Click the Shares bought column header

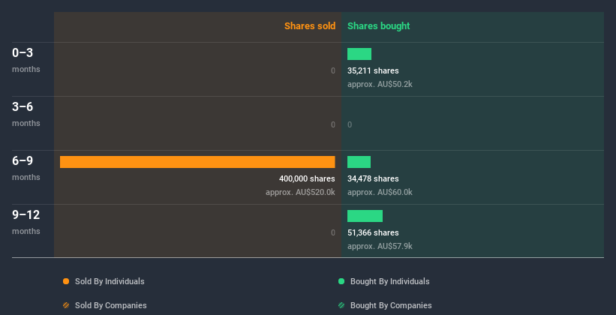(378, 26)
